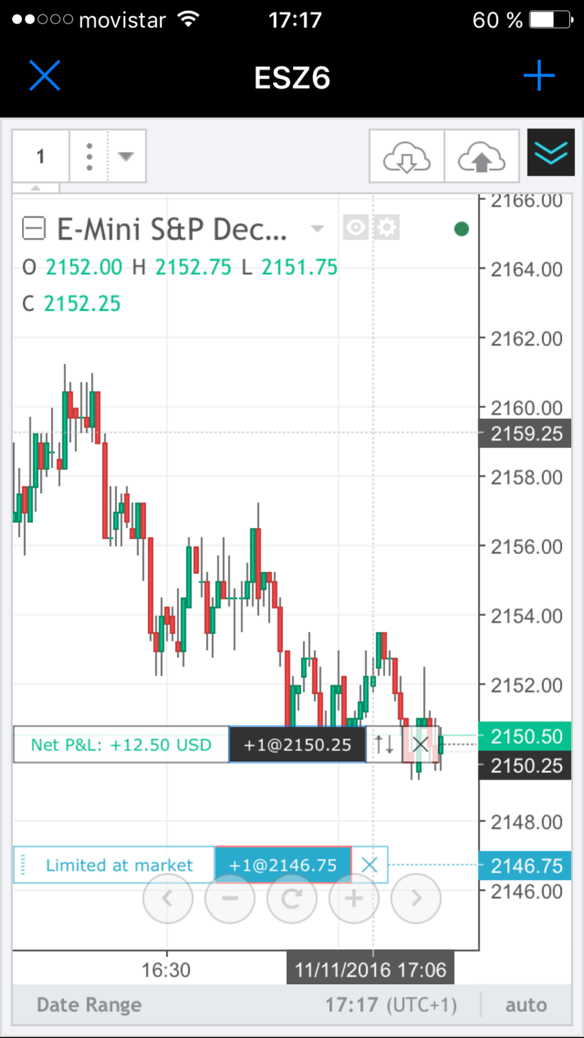Open series settings gear icon
Image resolution: width=584 pixels, height=1038 pixels.
click(387, 228)
